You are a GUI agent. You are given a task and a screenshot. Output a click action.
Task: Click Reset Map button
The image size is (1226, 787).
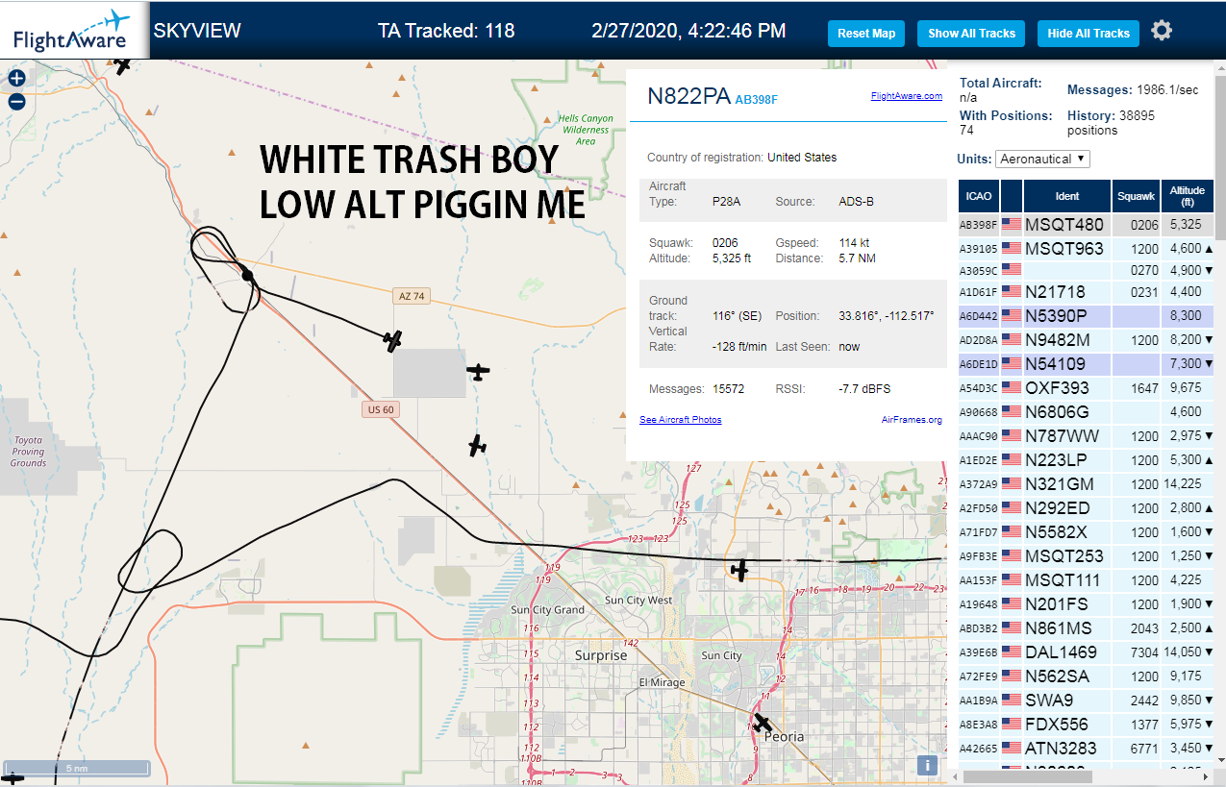coord(866,33)
